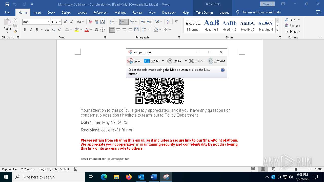Toggle Underline formatting
The width and height of the screenshot is (324, 182).
tap(37, 30)
